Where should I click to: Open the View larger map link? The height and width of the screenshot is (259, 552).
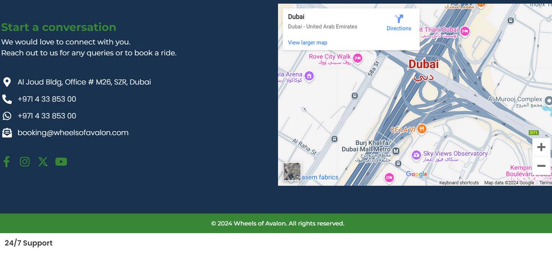(307, 43)
